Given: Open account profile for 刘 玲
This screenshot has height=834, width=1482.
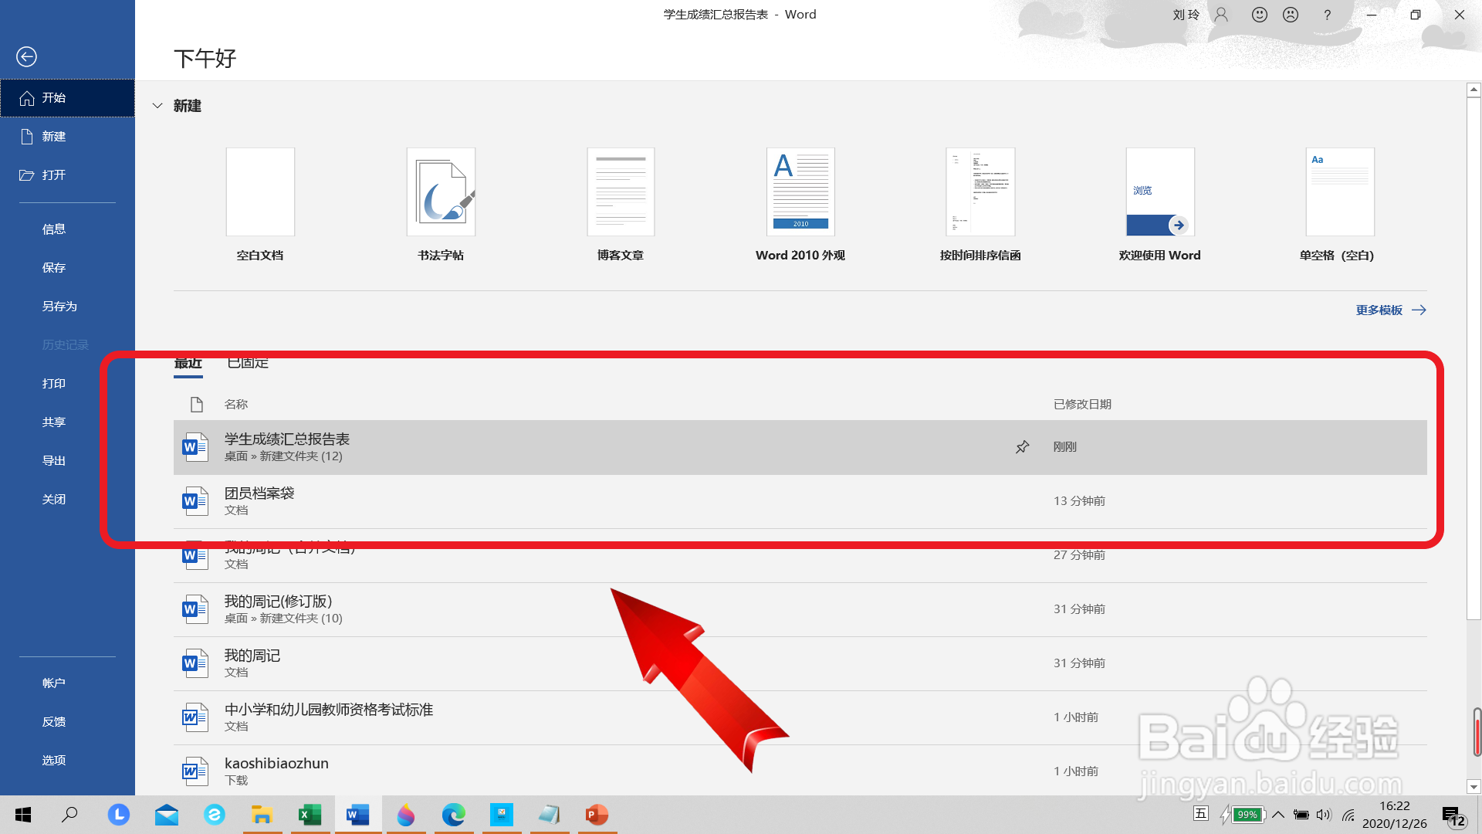Looking at the screenshot, I should tap(1199, 15).
